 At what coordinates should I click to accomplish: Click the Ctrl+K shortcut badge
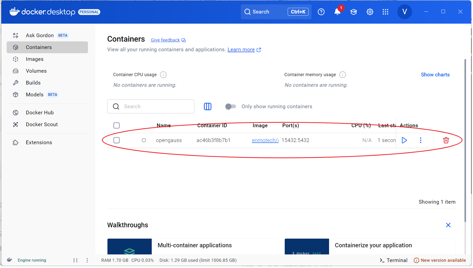tap(298, 12)
